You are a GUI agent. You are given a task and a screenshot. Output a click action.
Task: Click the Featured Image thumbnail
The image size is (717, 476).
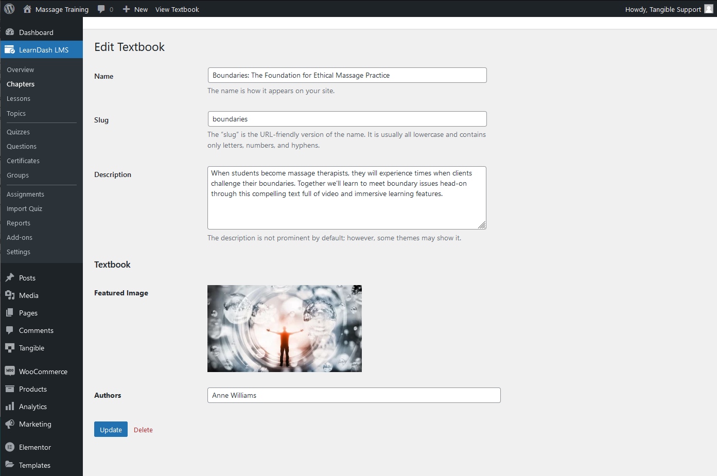click(285, 328)
